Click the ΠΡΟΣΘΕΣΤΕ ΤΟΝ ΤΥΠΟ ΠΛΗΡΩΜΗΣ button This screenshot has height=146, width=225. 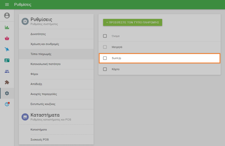click(x=133, y=22)
